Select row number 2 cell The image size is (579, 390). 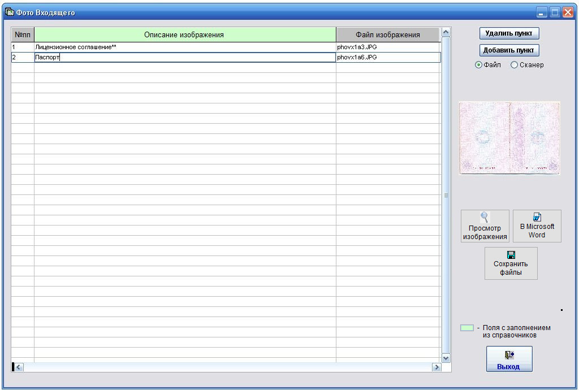(x=23, y=57)
